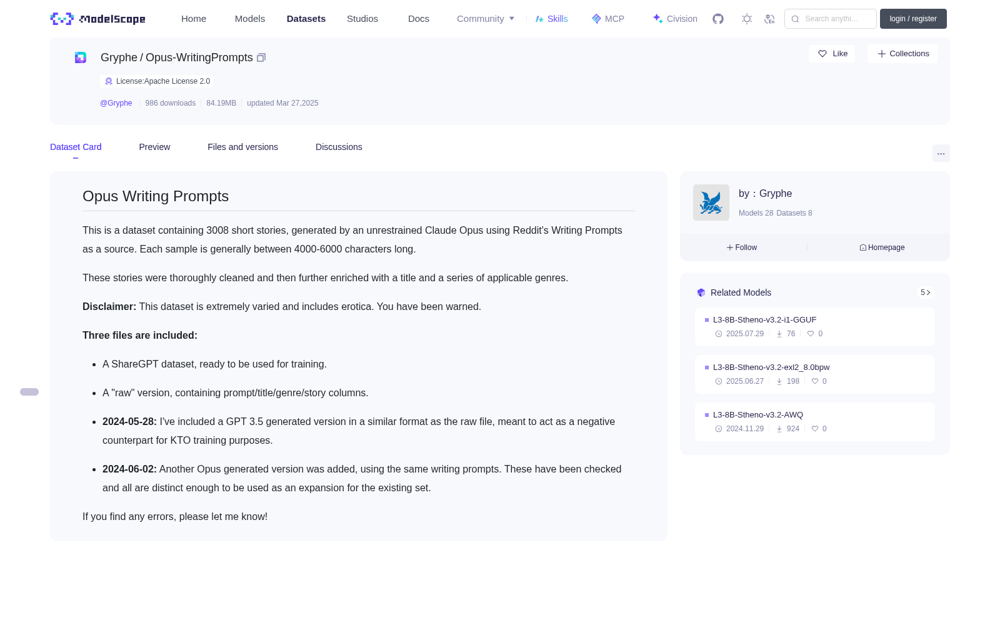Click the by : Gryphe author name
Viewport: 1000px width, 625px height.
765,194
